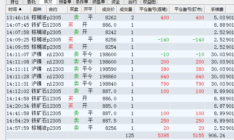234x140 pixels.
Task: Click the 逐笔 profit value 380
Action: pyautogui.click(x=165, y=69)
